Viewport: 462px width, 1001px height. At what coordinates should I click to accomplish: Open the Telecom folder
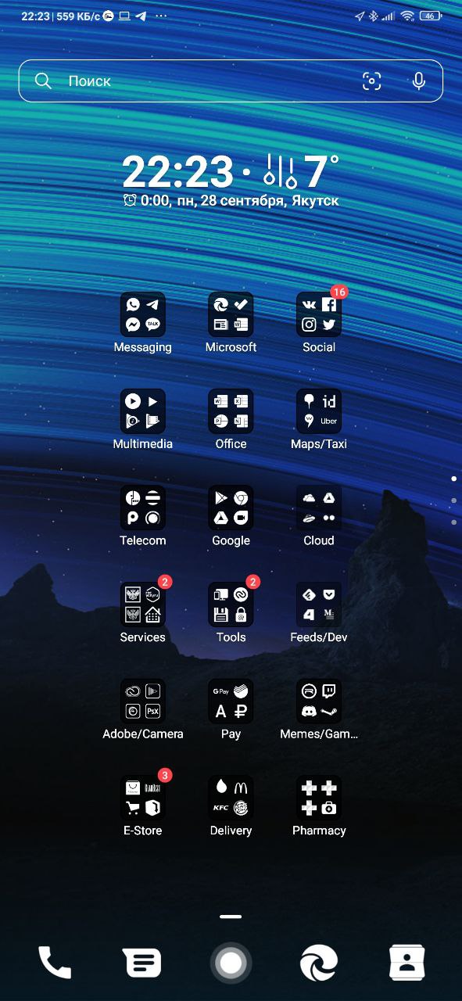[x=142, y=508]
